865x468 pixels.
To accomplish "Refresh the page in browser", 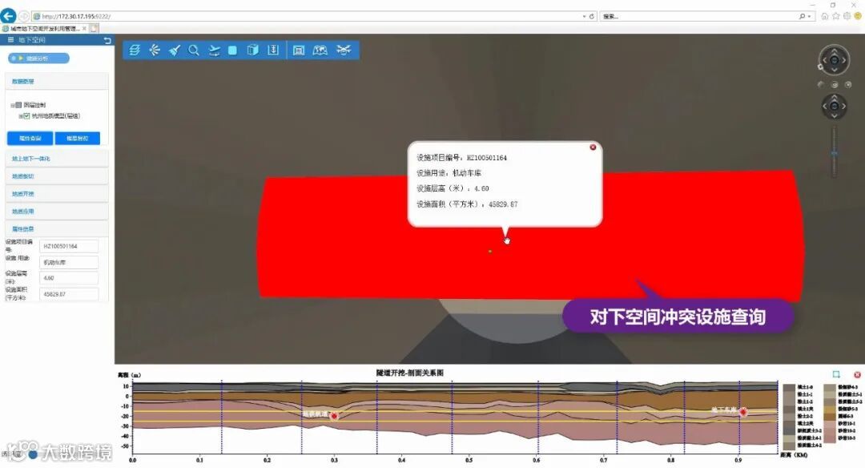I will [x=592, y=17].
